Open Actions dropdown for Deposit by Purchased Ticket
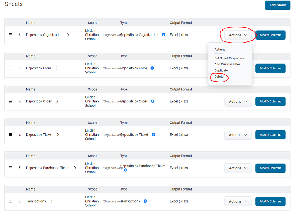Viewport: 294px width, 219px height. (238, 168)
